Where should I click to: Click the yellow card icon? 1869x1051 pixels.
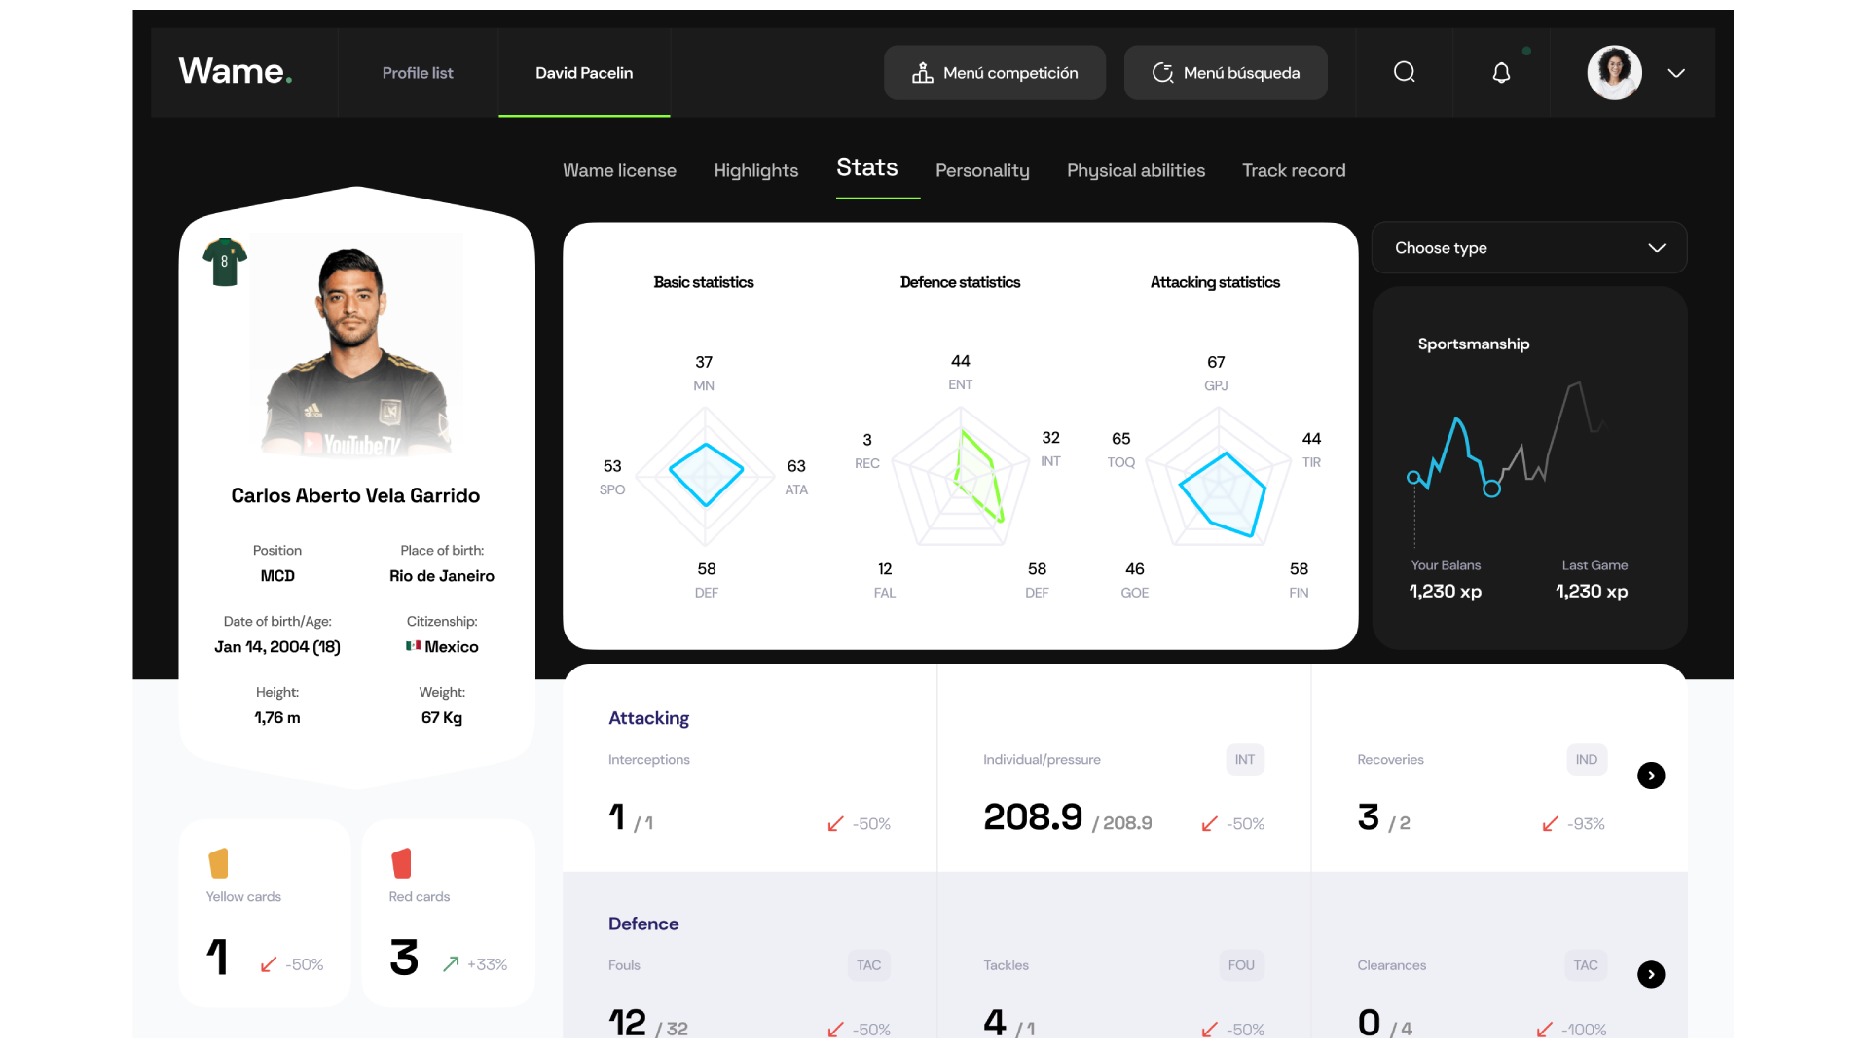(218, 863)
